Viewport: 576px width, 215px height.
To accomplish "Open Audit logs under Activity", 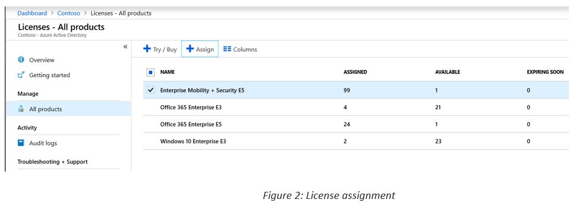I will click(37, 143).
